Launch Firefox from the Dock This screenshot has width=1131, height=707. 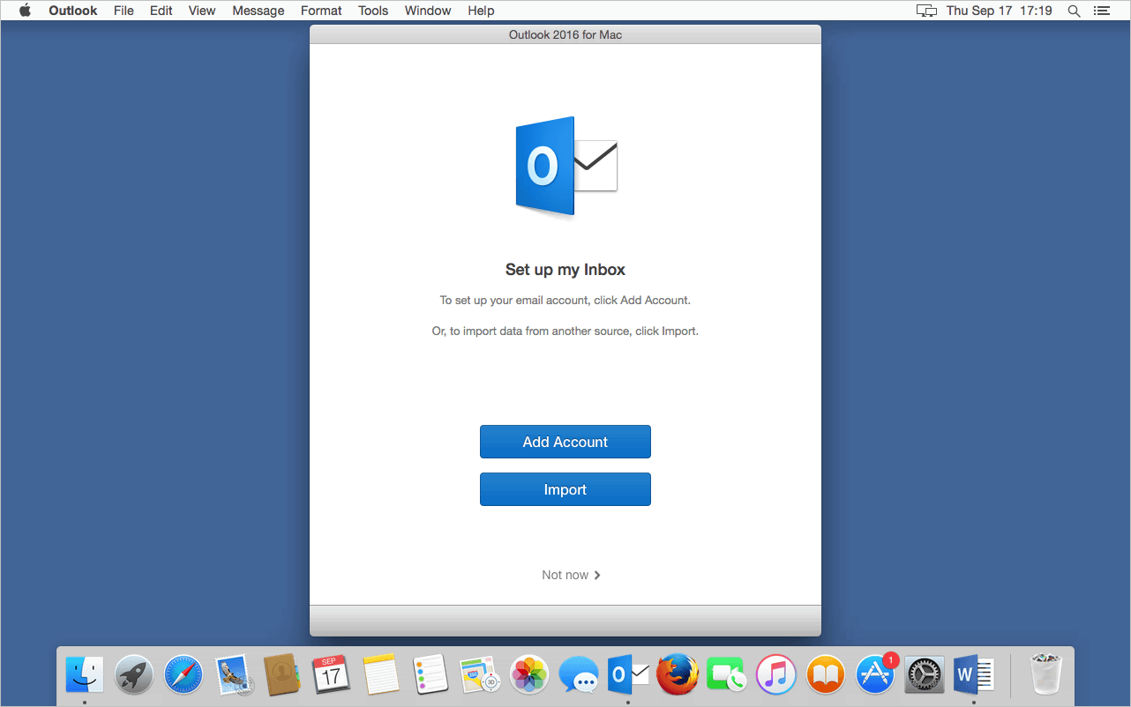(678, 675)
